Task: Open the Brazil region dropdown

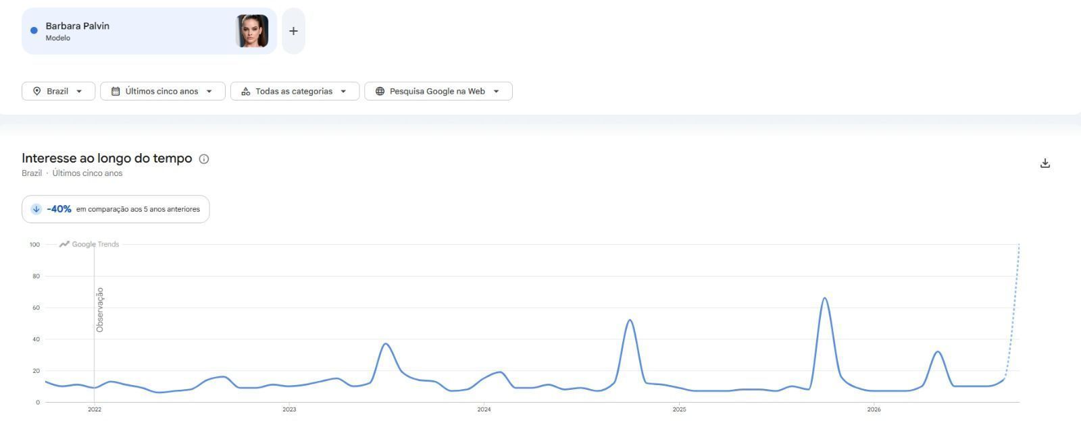Action: click(58, 91)
